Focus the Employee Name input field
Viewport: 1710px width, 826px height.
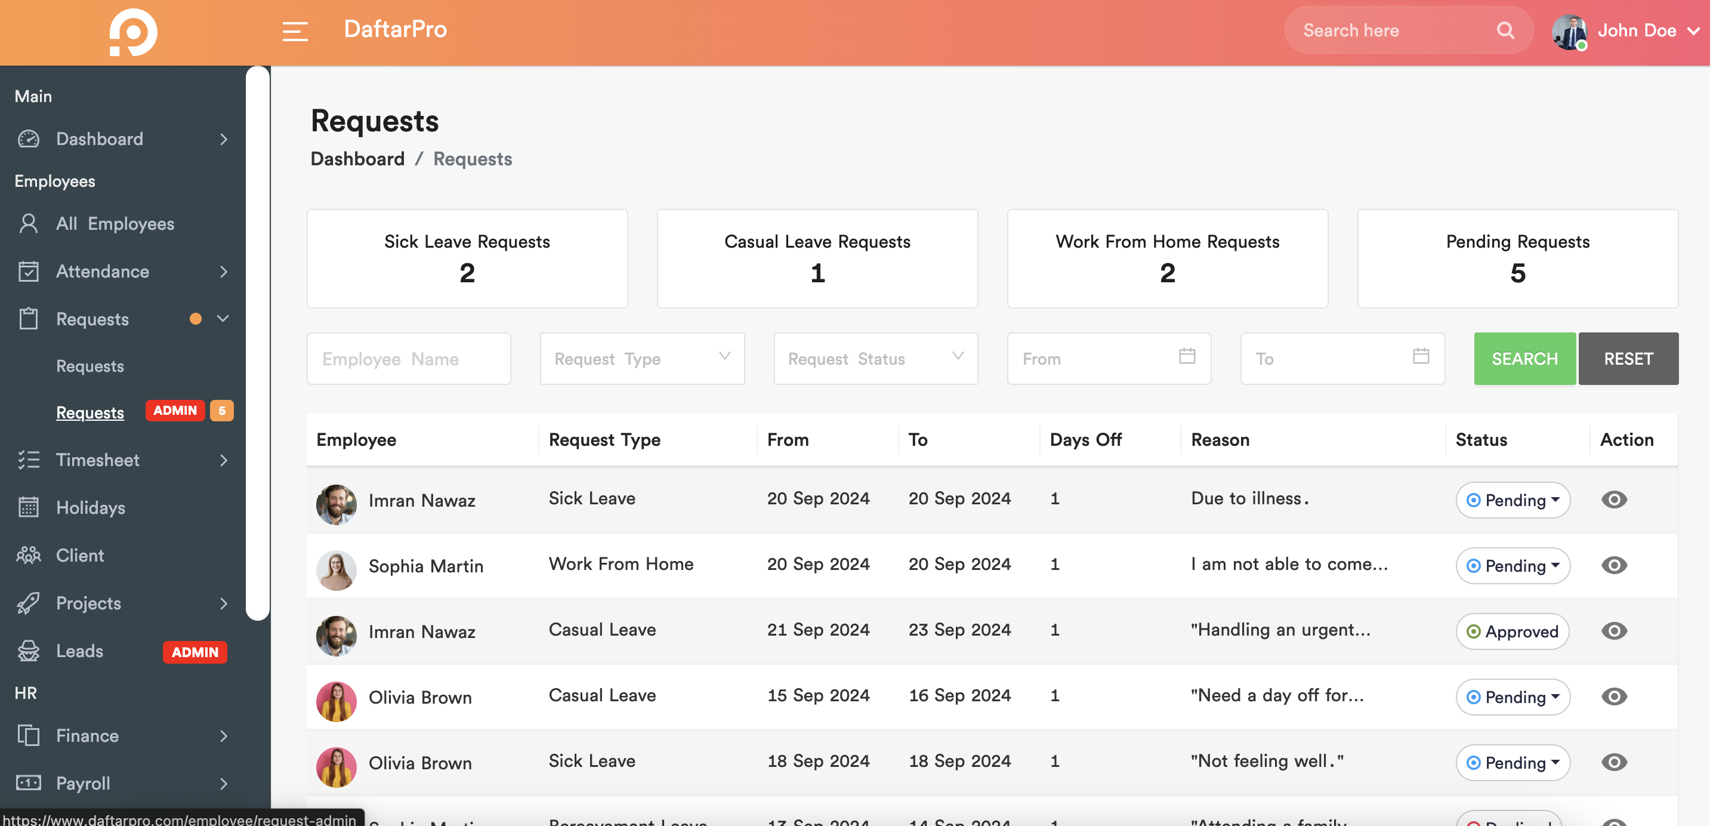pyautogui.click(x=408, y=359)
